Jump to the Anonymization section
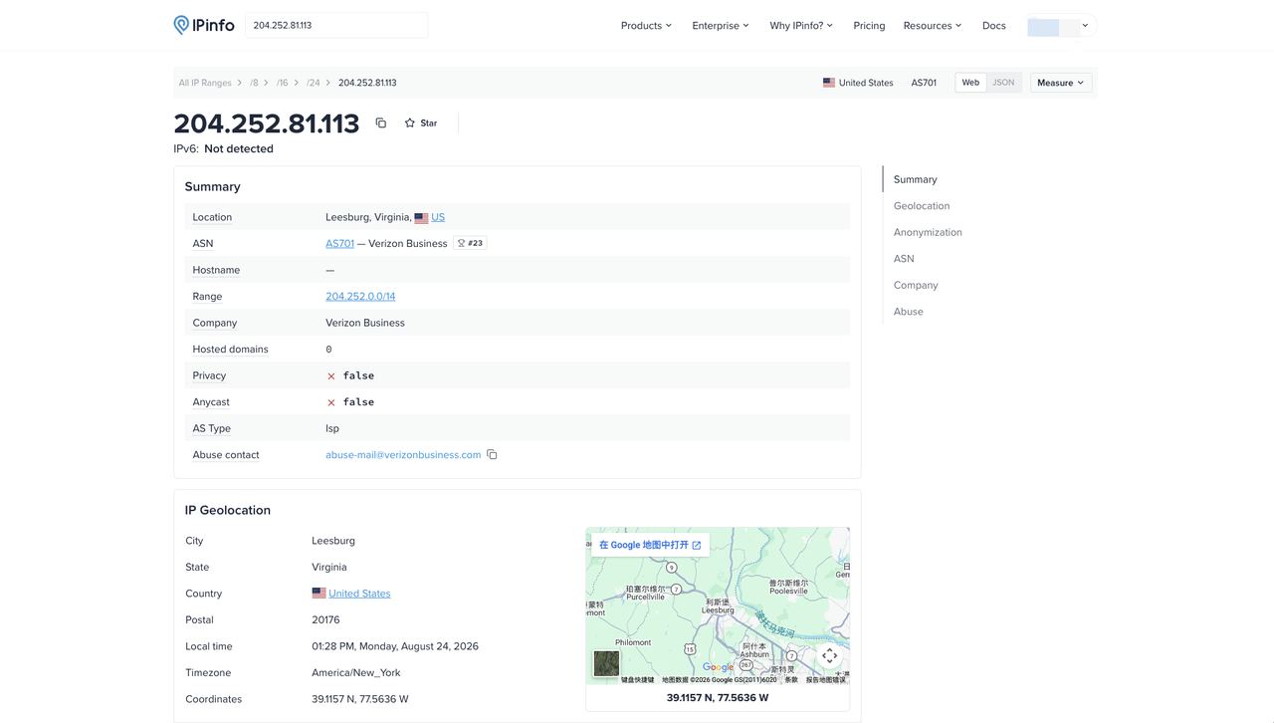Viewport: 1274px width, 723px height. click(x=928, y=232)
